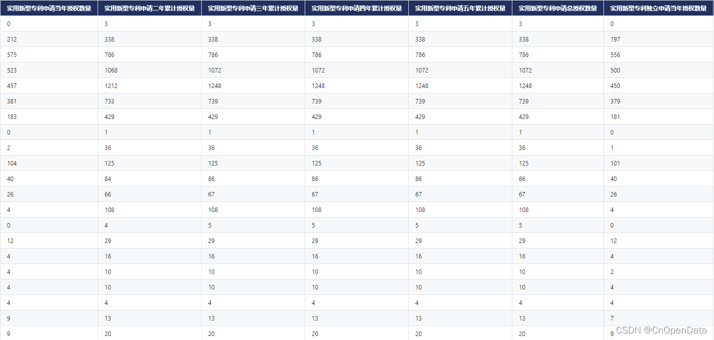Click the cell with value 1212
Image resolution: width=714 pixels, height=340 pixels.
point(150,85)
